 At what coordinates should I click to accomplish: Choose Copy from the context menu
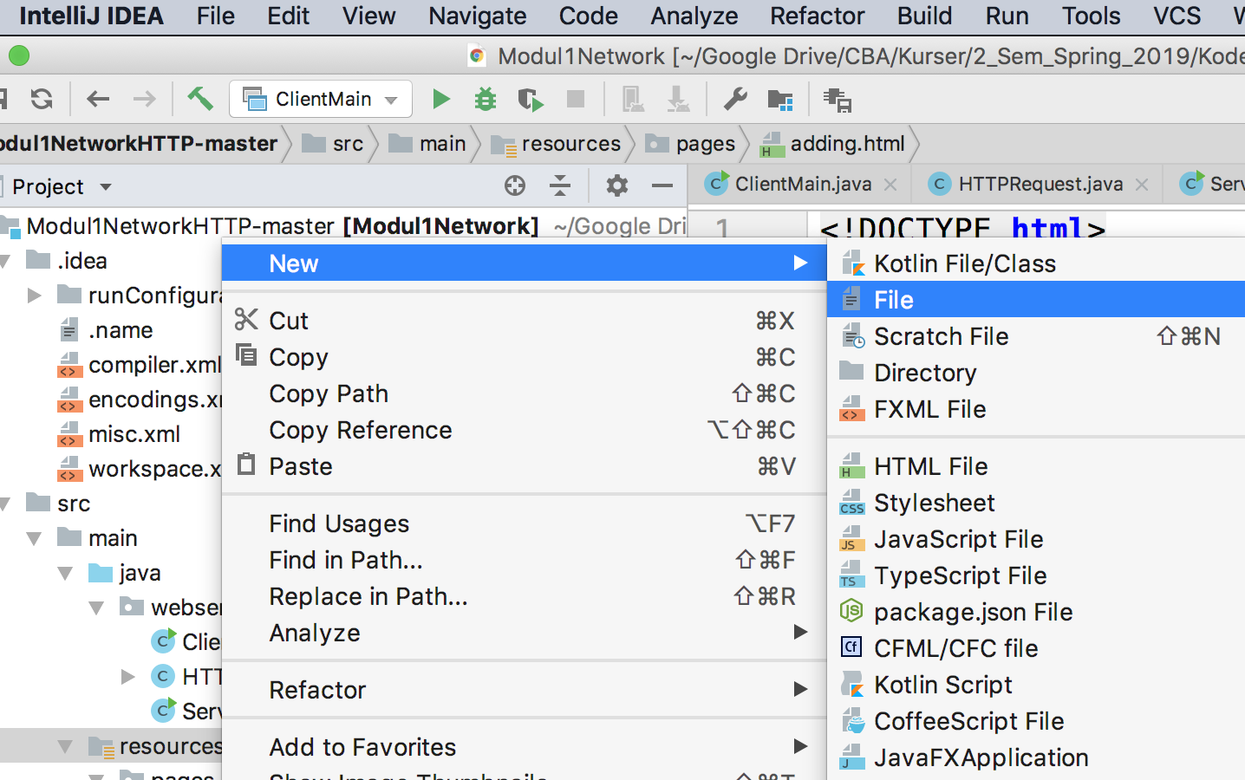pyautogui.click(x=525, y=357)
